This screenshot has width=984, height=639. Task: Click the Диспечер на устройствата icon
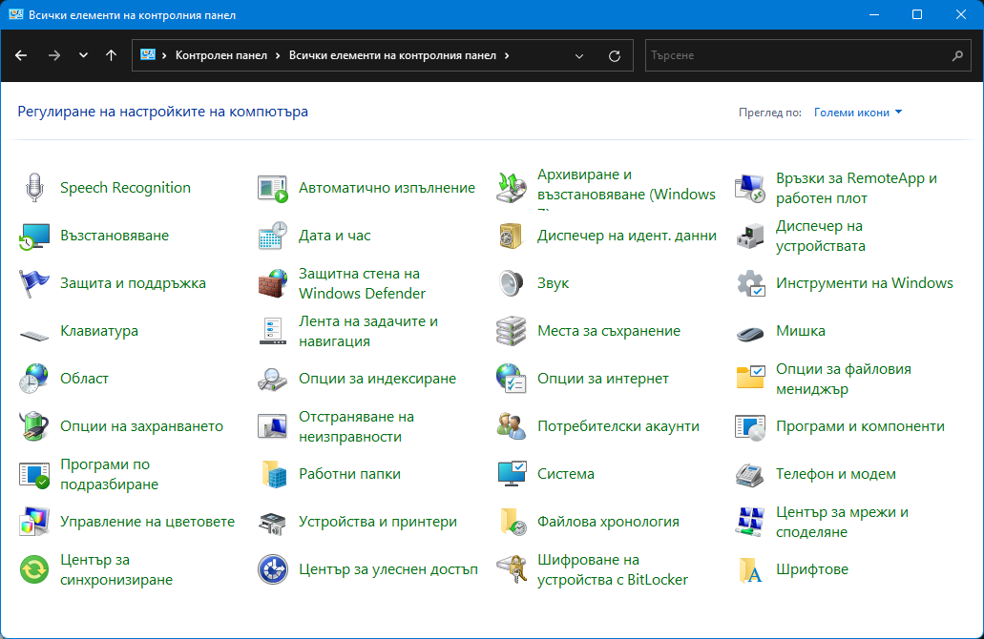point(750,236)
